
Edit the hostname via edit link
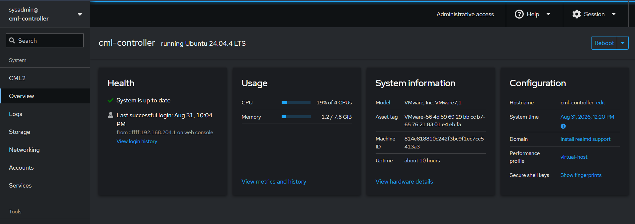coord(600,103)
